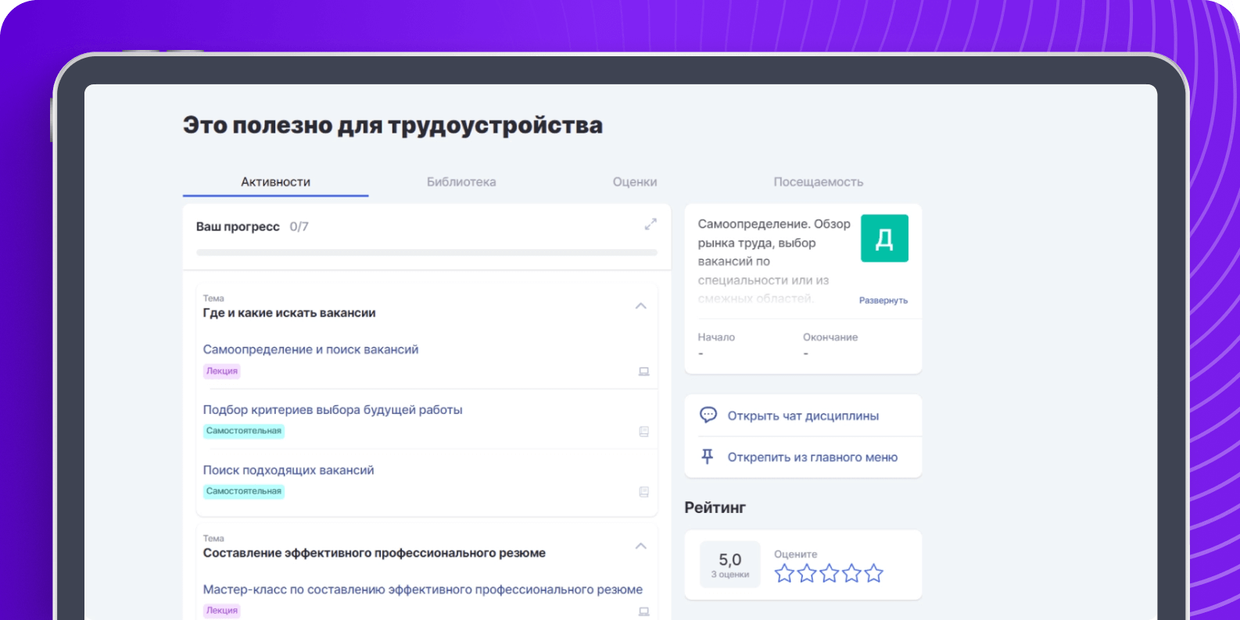Click Открепить из главного меню
Image resolution: width=1240 pixels, height=620 pixels.
coord(812,458)
